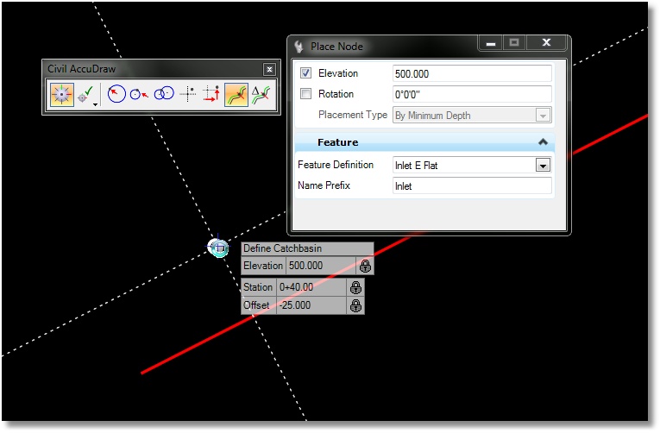Image resolution: width=660 pixels, height=433 pixels.
Task: Click the Place Node title bar icon
Action: (x=299, y=47)
